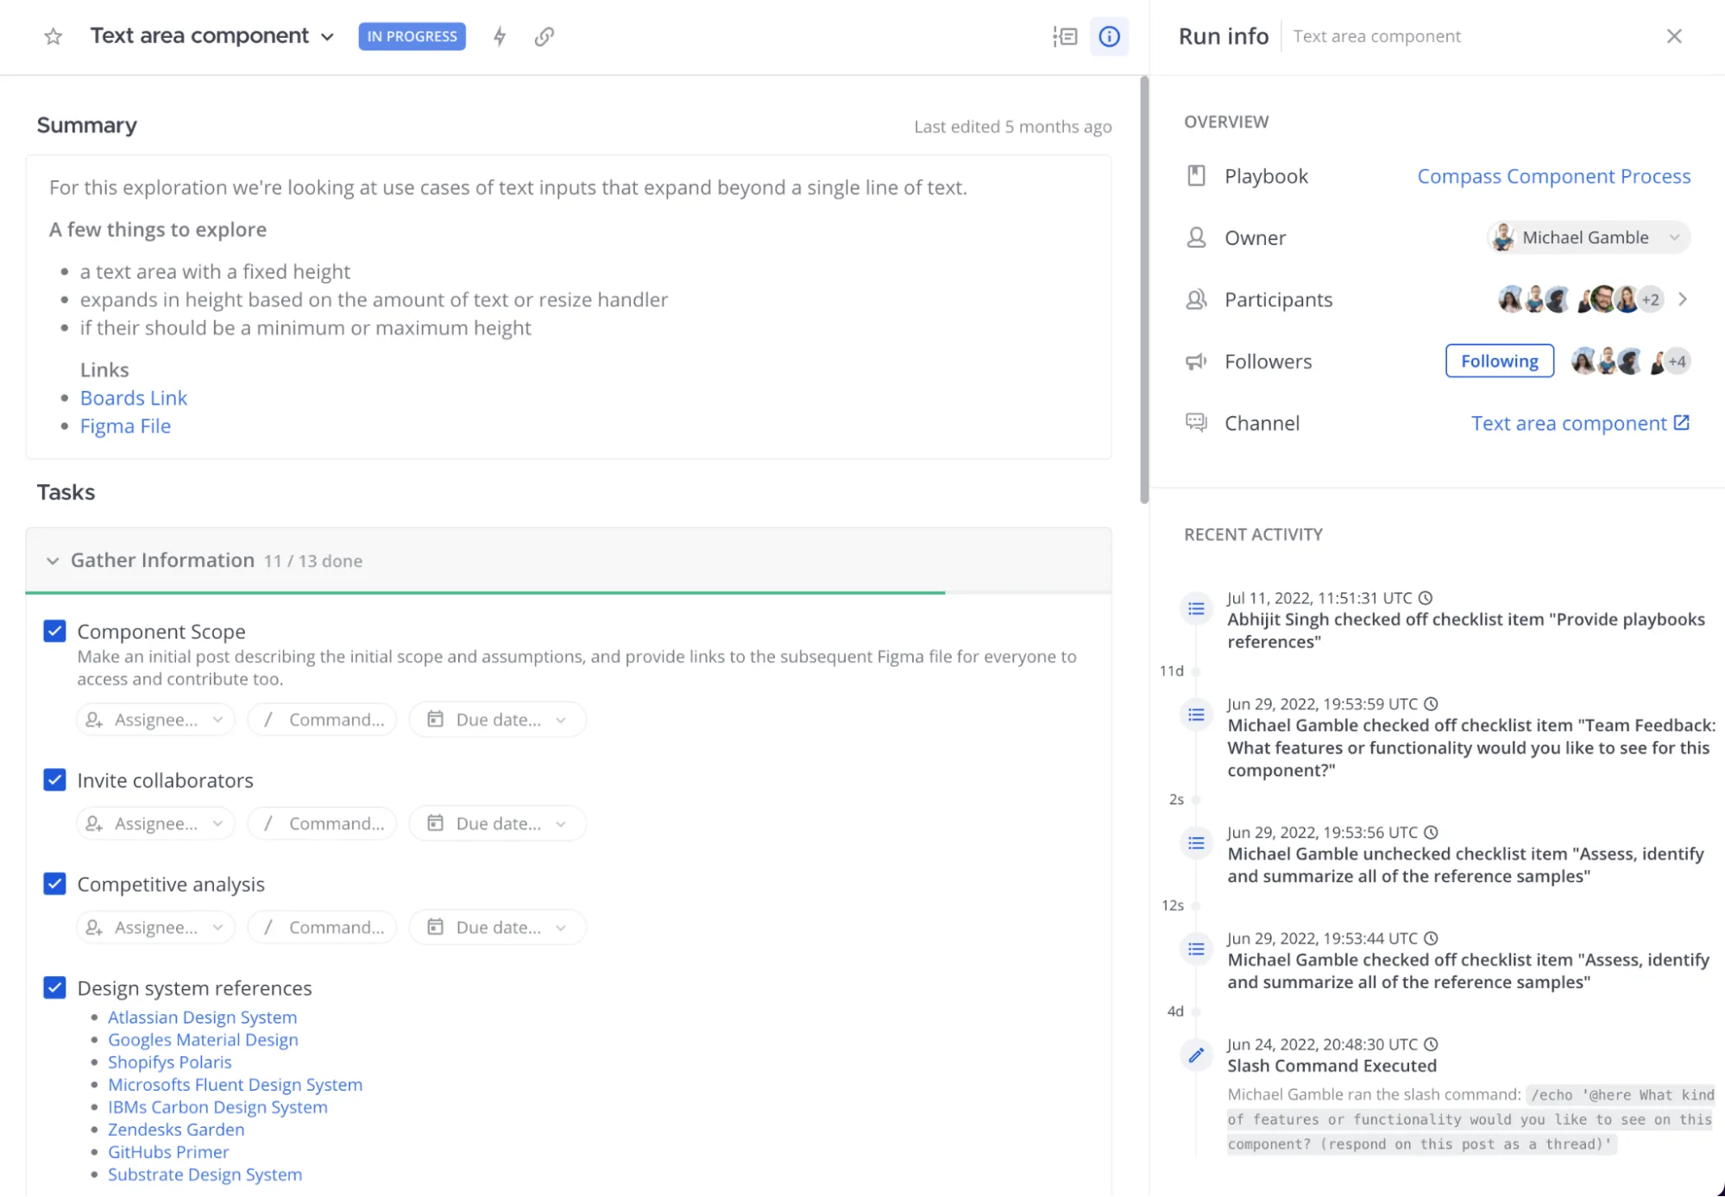
Task: Click the pencil icon for Slash Command Executed
Action: (x=1196, y=1054)
